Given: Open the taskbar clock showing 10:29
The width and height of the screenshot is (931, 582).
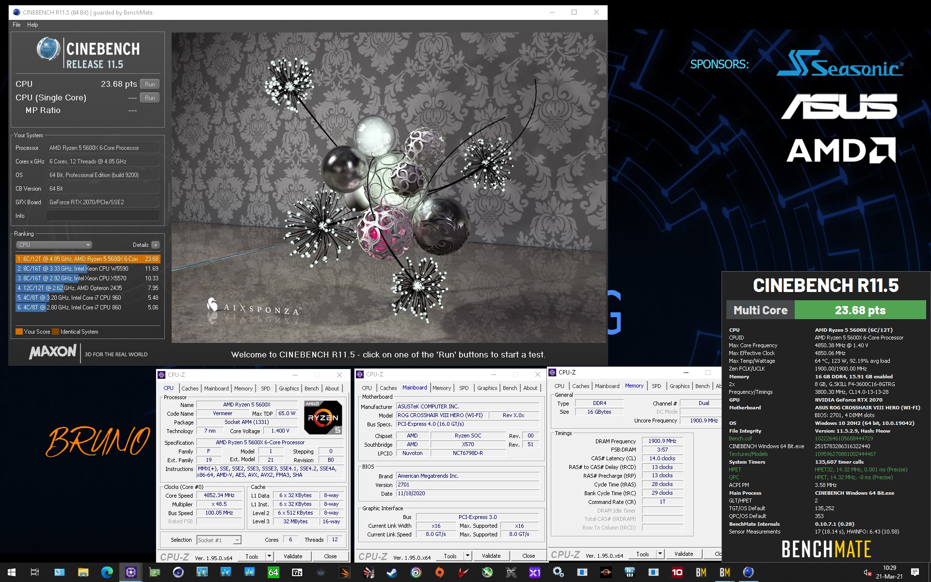Looking at the screenshot, I should tap(889, 572).
